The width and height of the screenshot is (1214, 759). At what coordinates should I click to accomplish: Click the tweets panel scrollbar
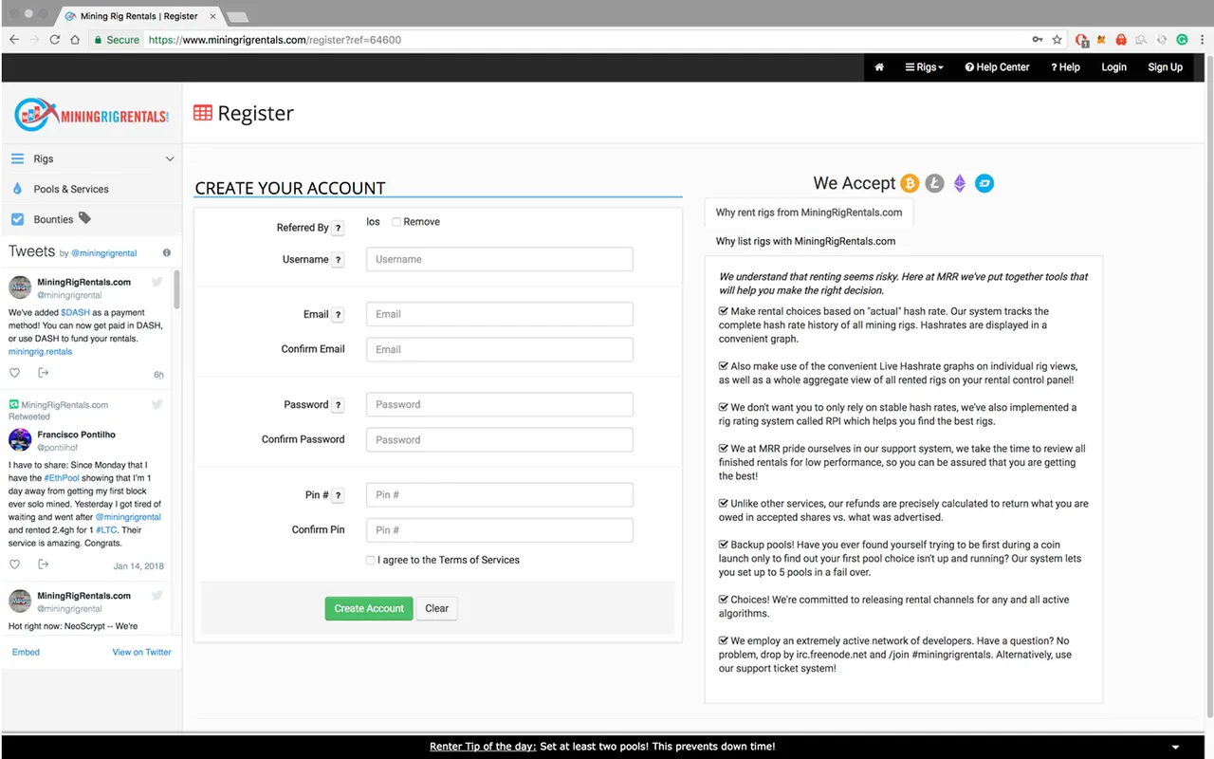coord(176,289)
